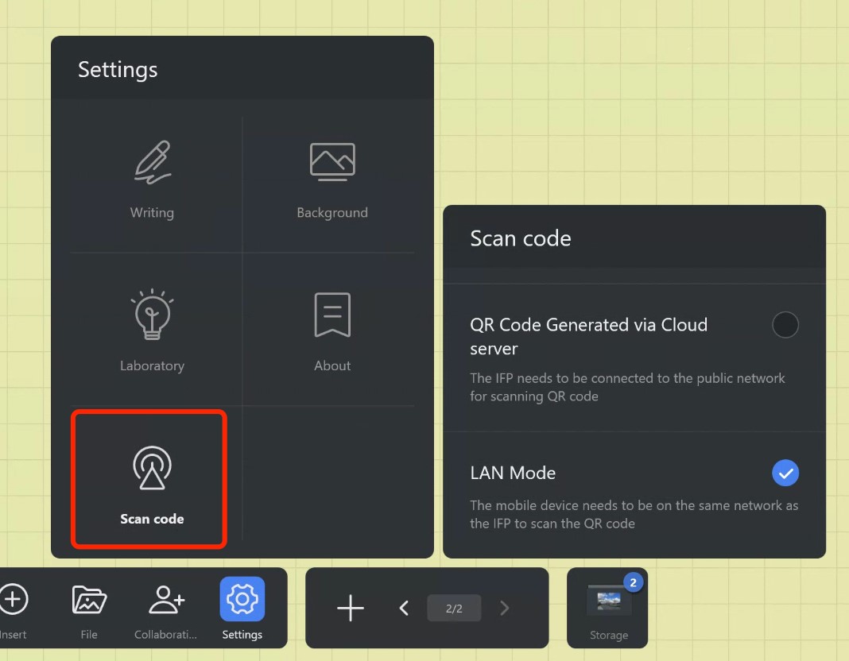Click the Insert plus icon
The height and width of the screenshot is (661, 849).
[x=14, y=600]
